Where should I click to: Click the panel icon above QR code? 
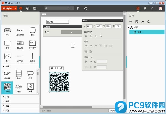click(x=56, y=68)
